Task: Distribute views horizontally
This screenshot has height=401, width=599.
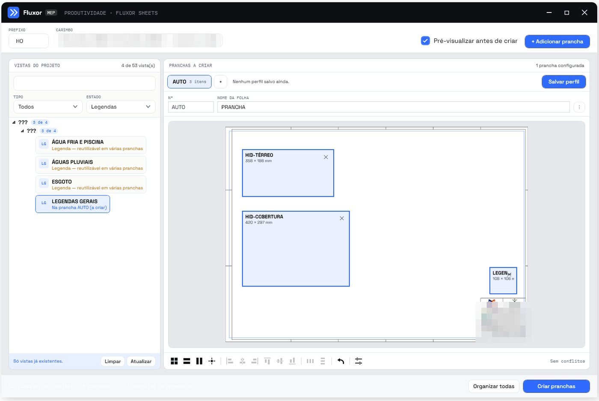Action: click(x=310, y=361)
